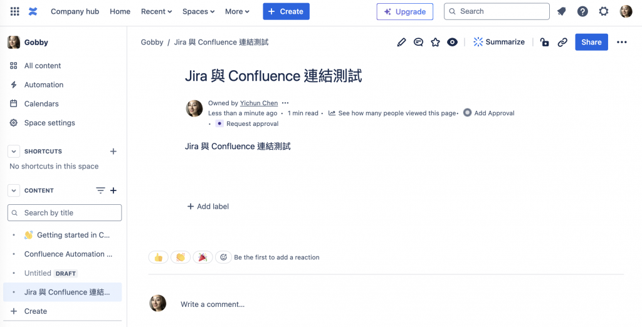The image size is (642, 327).
Task: Click Gobby breadcrumb link
Action: tap(152, 42)
